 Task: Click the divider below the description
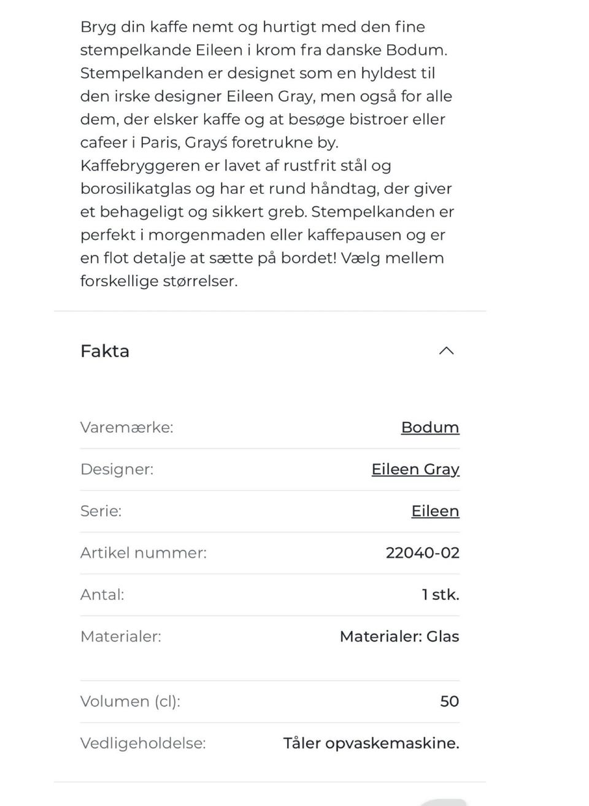coord(270,311)
